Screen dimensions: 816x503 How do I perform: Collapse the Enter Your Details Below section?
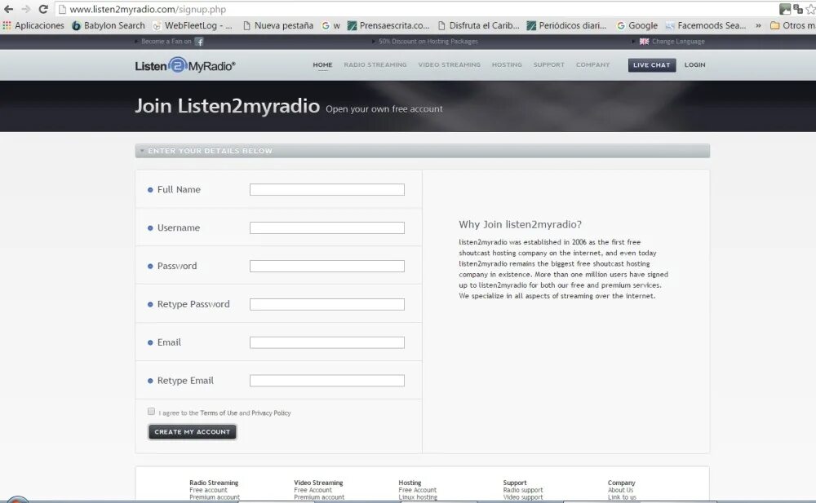[142, 151]
